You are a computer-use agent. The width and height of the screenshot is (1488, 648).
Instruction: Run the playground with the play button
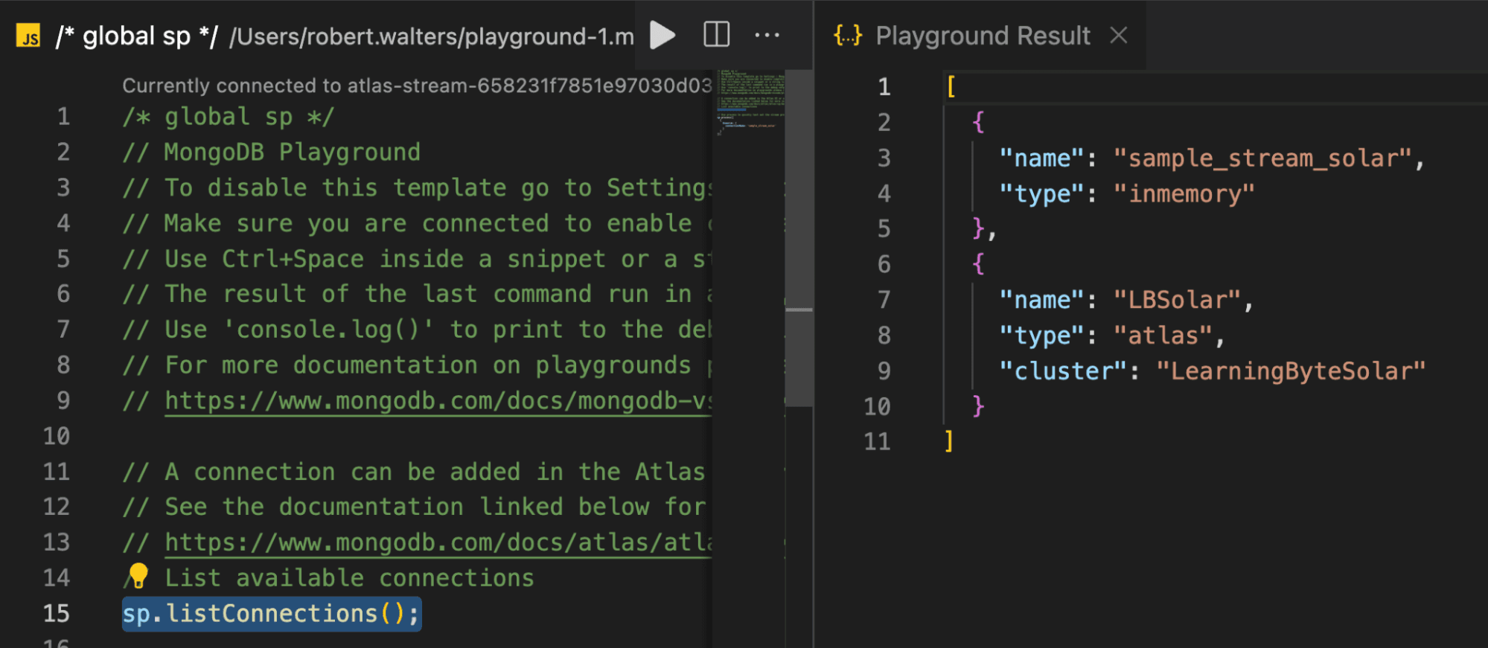[x=662, y=35]
